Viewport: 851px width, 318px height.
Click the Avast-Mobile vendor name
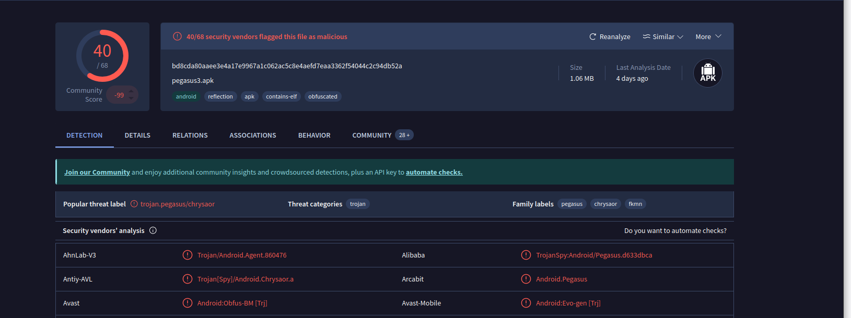tap(422, 303)
